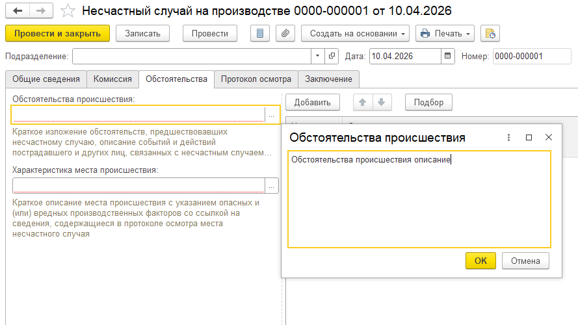Click Провести и закрыть button
The height and width of the screenshot is (325, 578).
57,34
